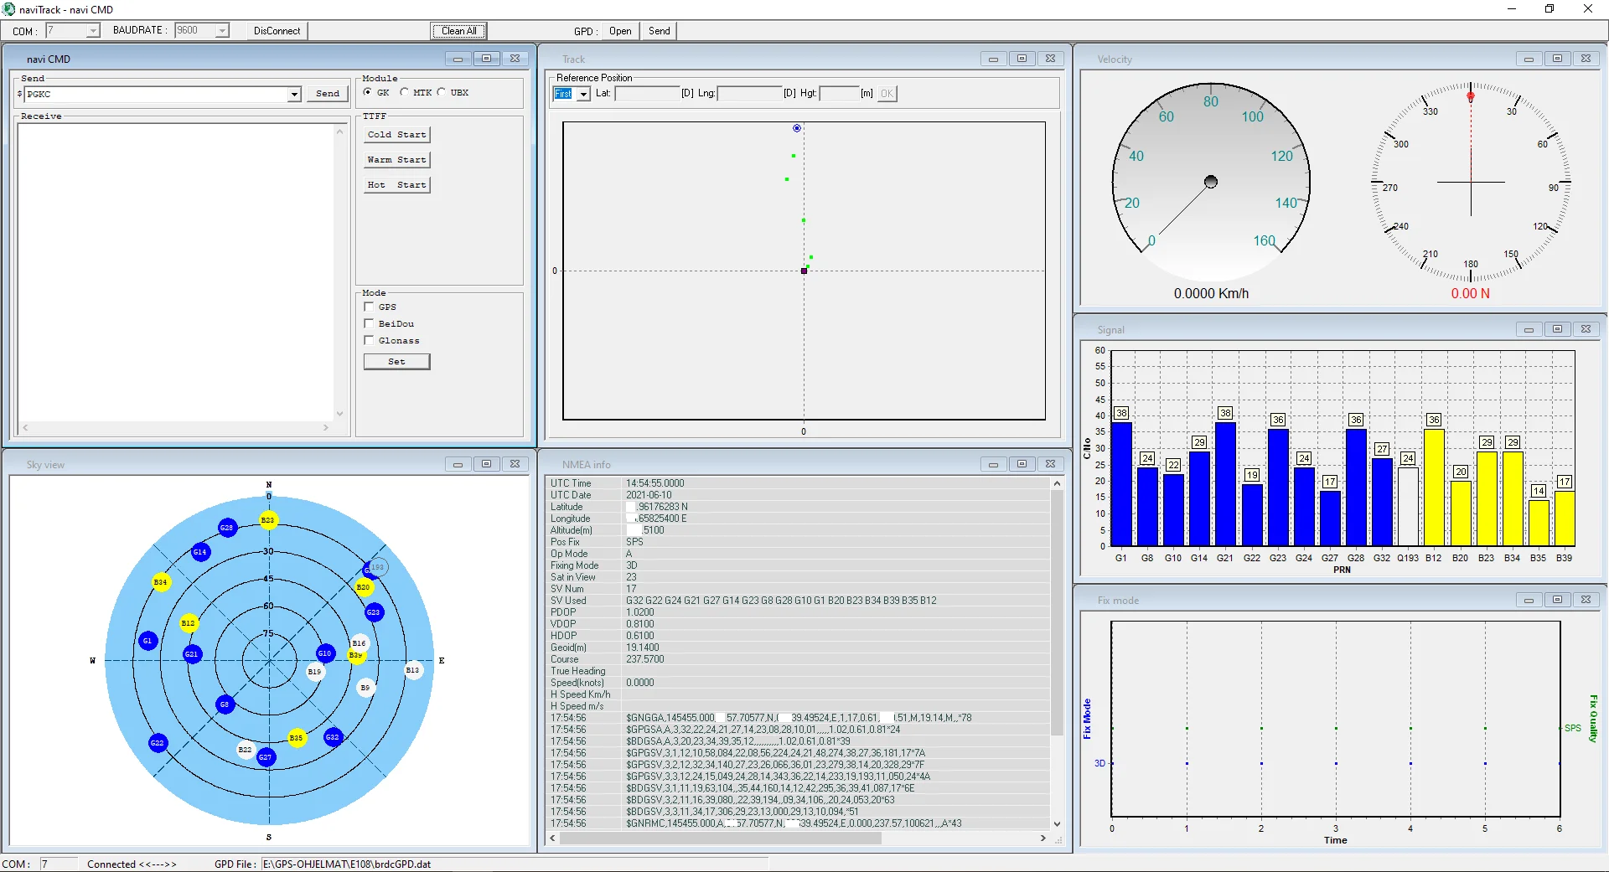Image resolution: width=1609 pixels, height=872 pixels.
Task: Maximize the Track panel window
Action: [x=1022, y=59]
